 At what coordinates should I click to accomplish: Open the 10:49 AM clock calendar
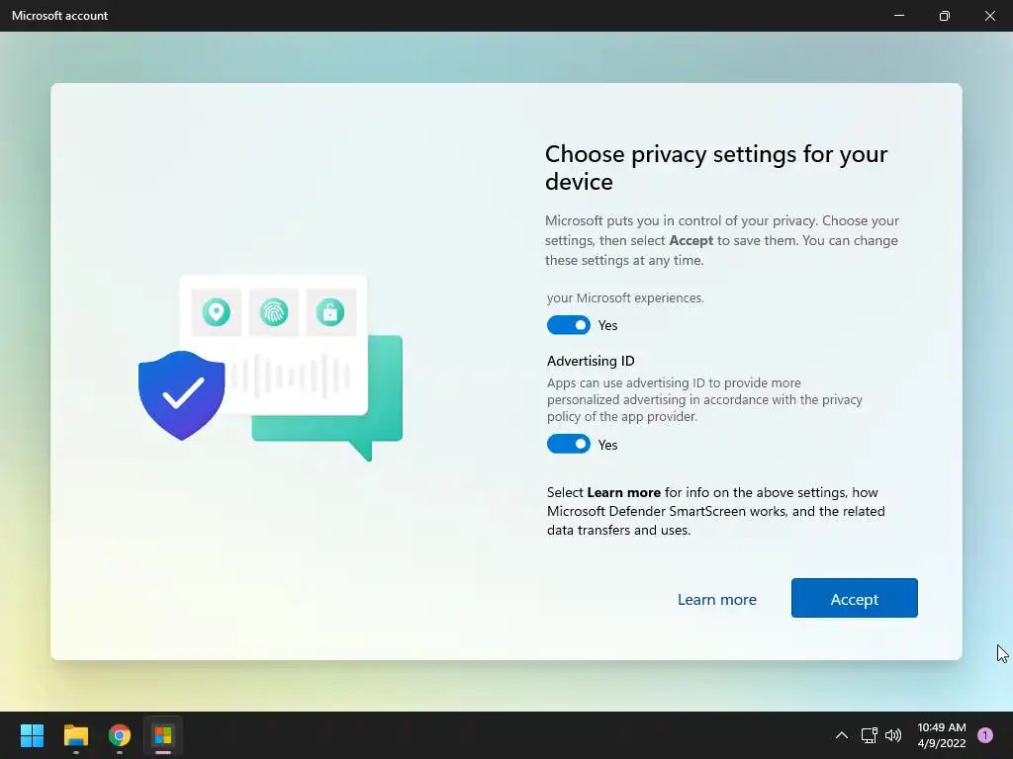942,735
